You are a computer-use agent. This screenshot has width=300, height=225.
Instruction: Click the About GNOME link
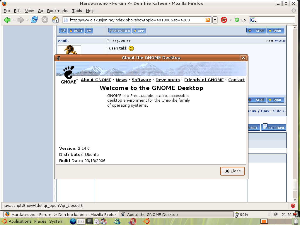pos(96,80)
